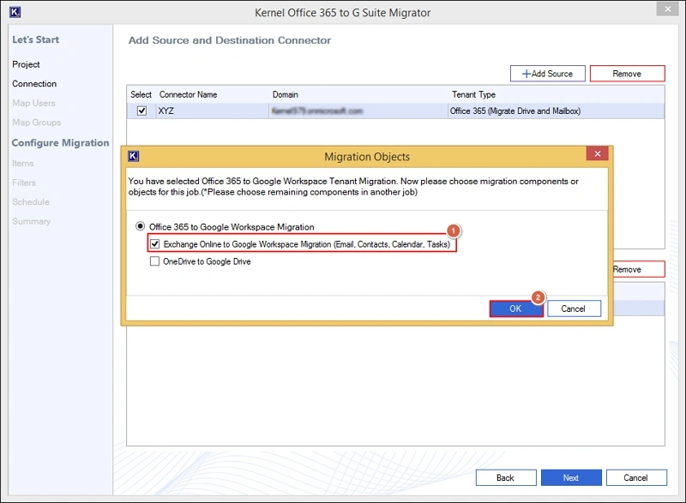686x503 pixels.
Task: Click the bottom Cancel wizard button
Action: (635, 477)
